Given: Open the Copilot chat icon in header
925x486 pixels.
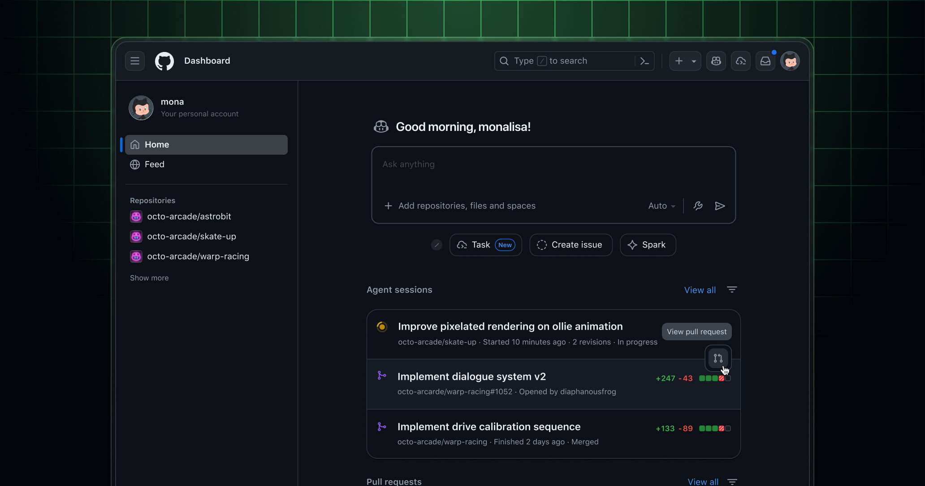Looking at the screenshot, I should tap(716, 61).
